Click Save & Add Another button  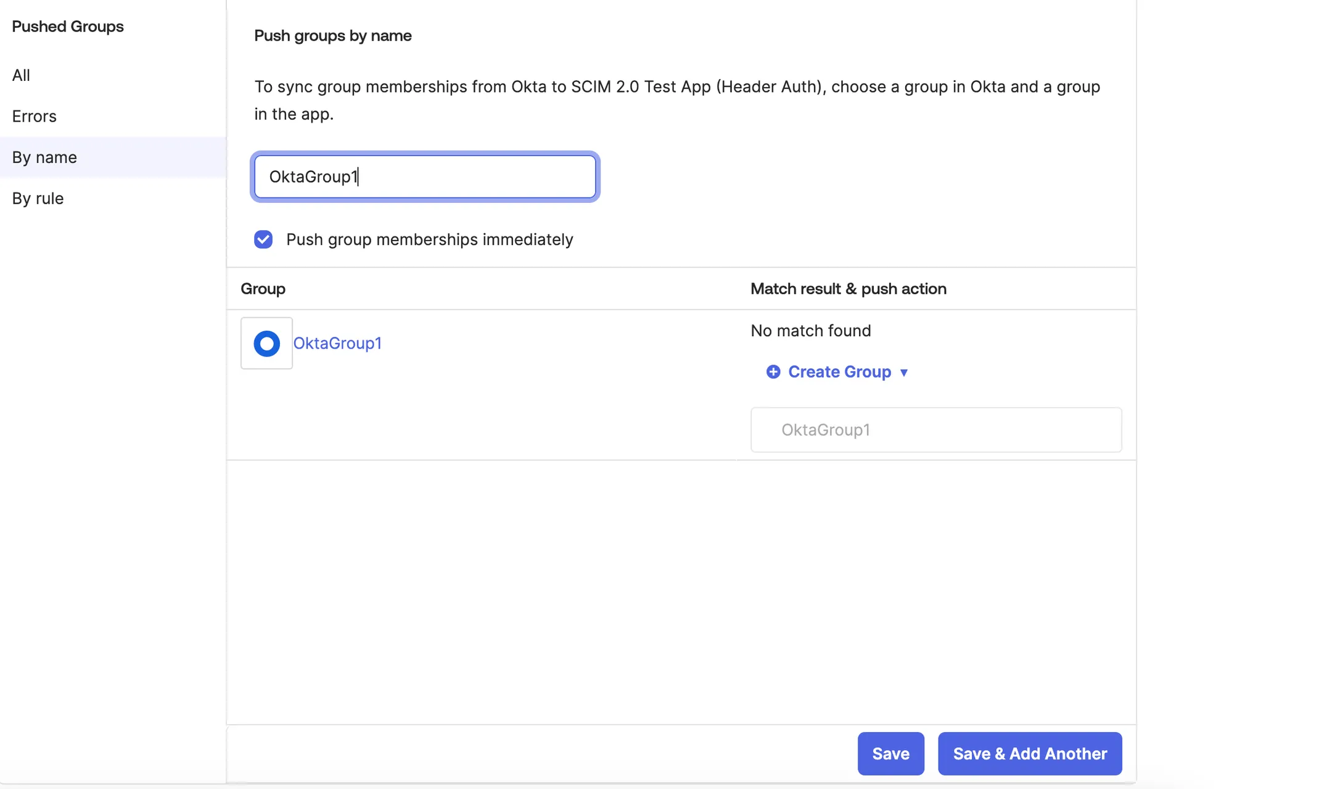[1029, 753]
